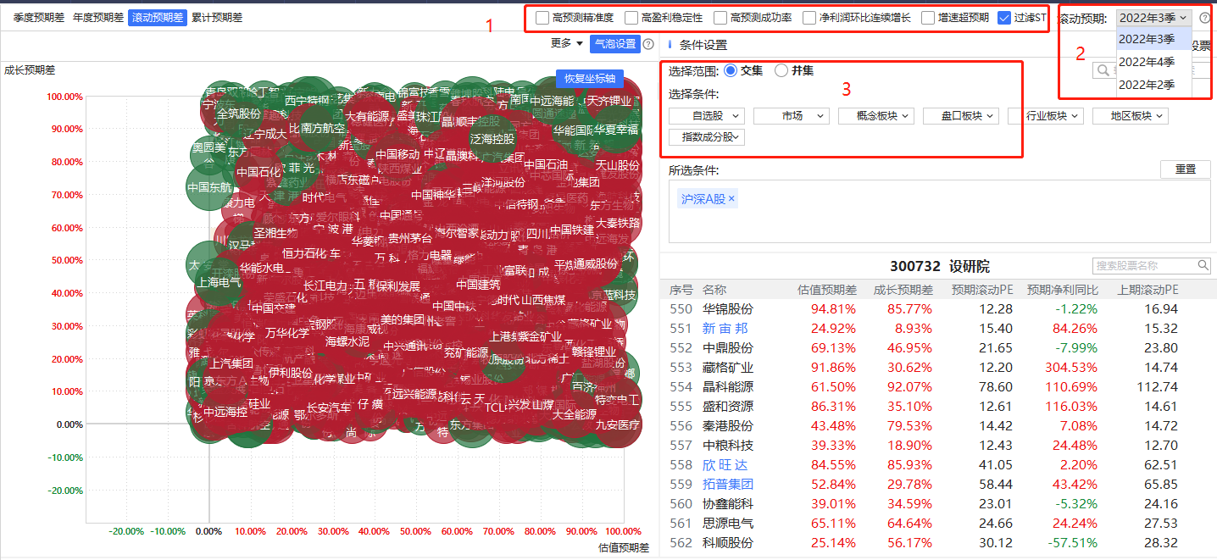The height and width of the screenshot is (560, 1217).
Task: Click the 304.53% value cell
Action: pyautogui.click(x=1072, y=368)
